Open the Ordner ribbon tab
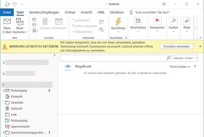This screenshot has width=204, height=137. [x=70, y=12]
